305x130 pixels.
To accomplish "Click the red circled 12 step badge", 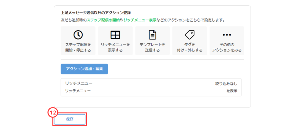I will (x=52, y=112).
